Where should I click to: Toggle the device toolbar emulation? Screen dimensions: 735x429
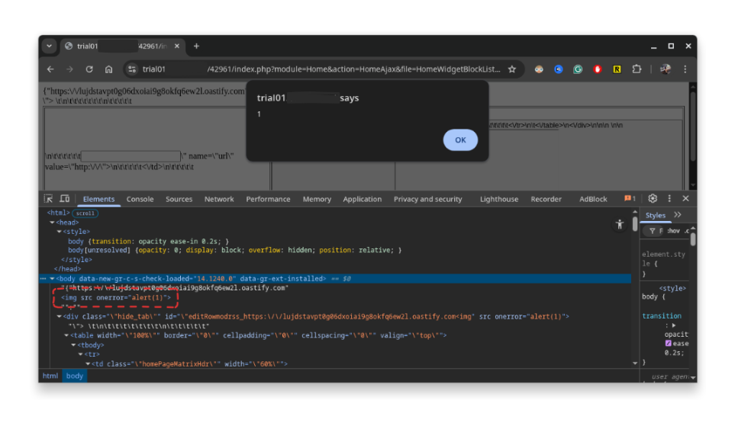pos(65,199)
